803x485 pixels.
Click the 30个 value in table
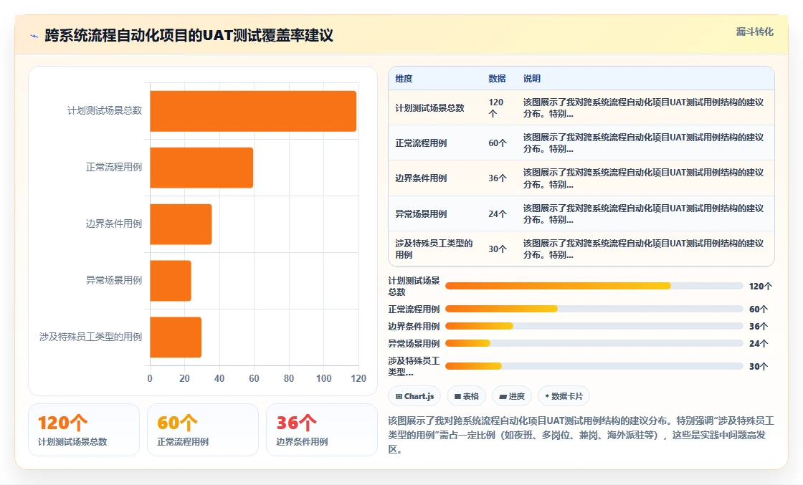click(498, 249)
